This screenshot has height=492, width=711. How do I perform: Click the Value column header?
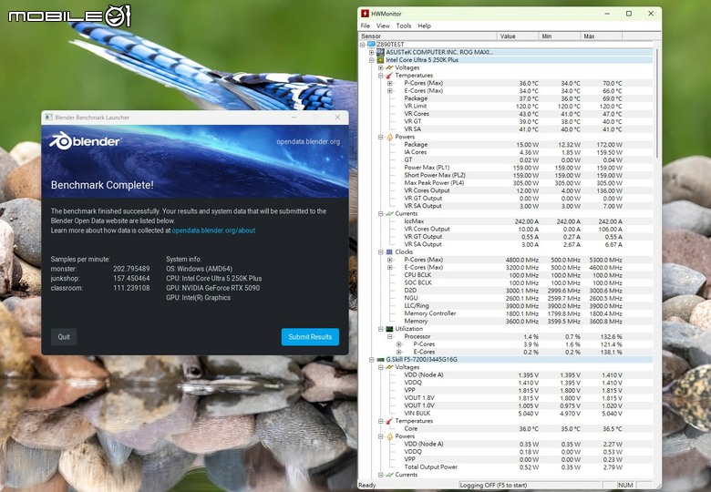point(518,36)
